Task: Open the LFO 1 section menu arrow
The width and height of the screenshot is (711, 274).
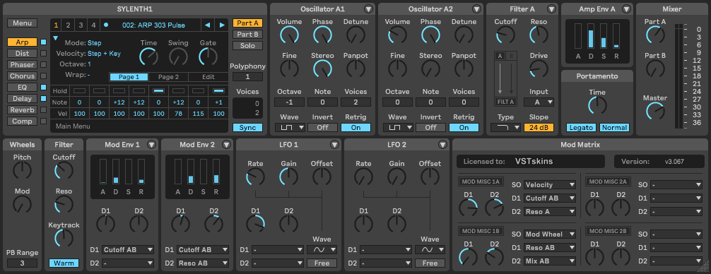Action: pos(334,145)
